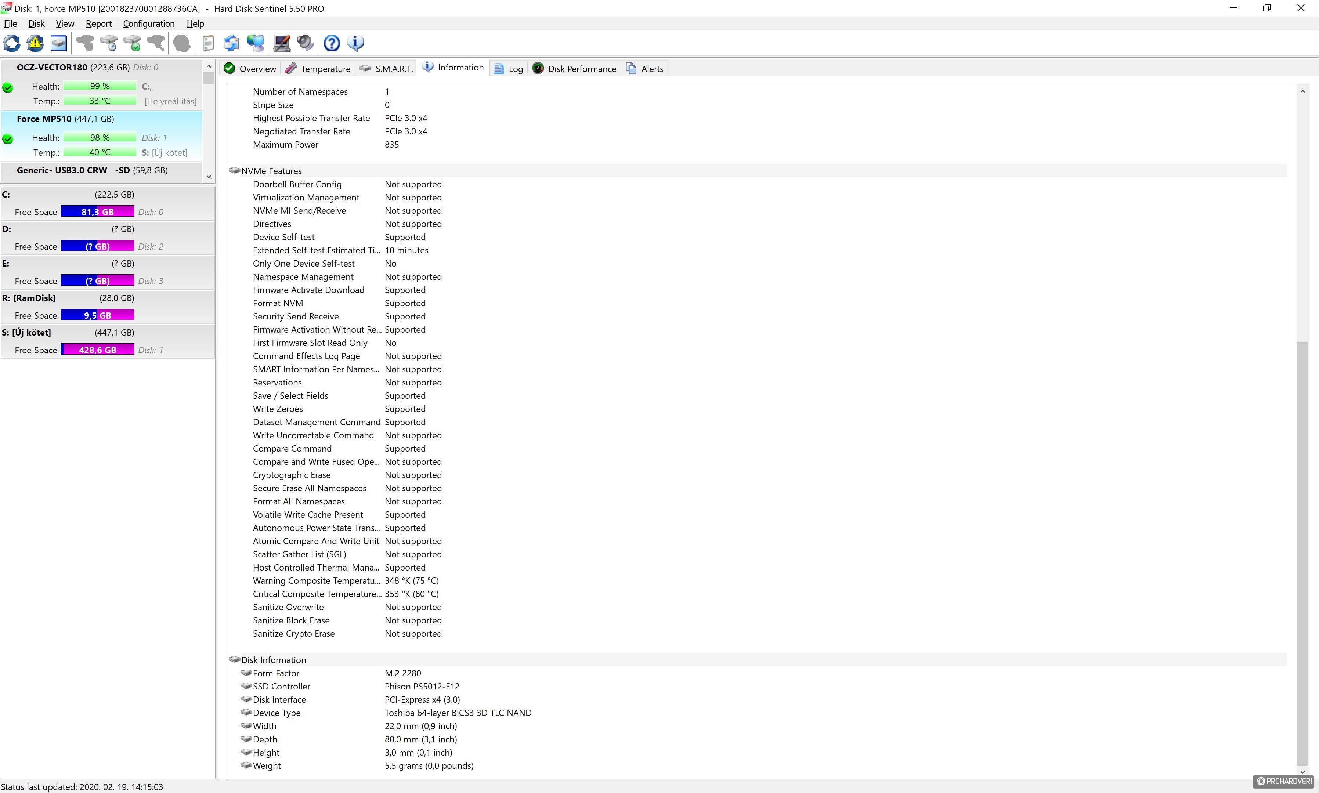Click the 81,3 GB free space bar
The height and width of the screenshot is (793, 1319).
click(97, 212)
